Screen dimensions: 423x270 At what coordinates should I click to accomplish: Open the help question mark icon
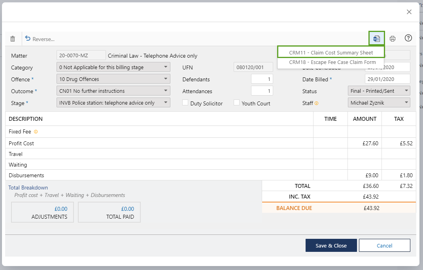(x=408, y=38)
